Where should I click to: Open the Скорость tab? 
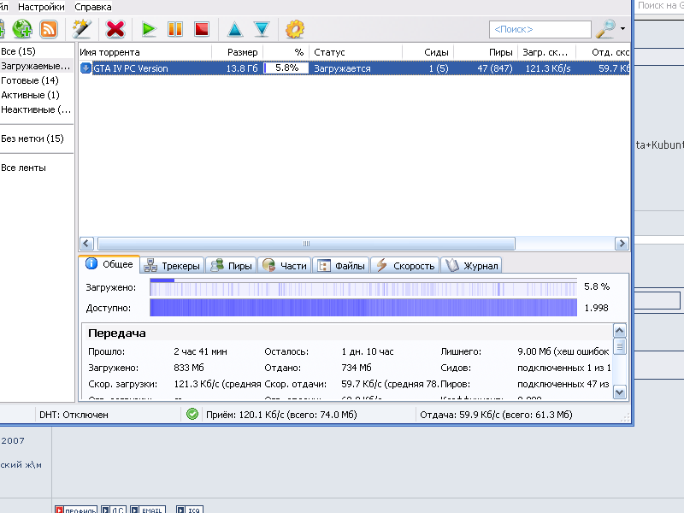404,266
